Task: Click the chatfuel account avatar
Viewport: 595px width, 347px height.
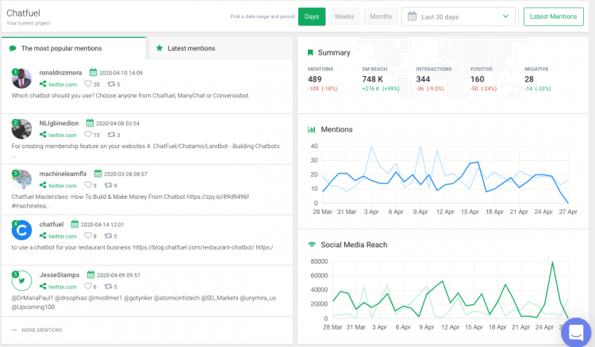Action: click(x=21, y=230)
